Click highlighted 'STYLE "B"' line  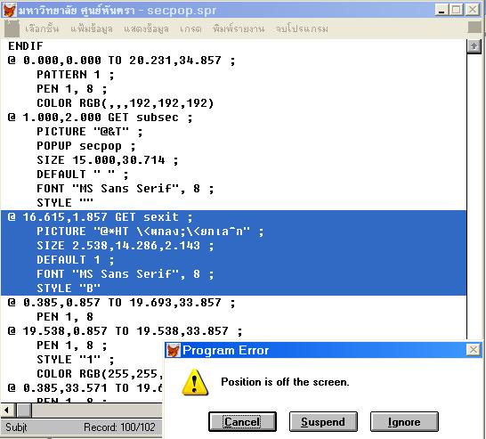pos(69,289)
